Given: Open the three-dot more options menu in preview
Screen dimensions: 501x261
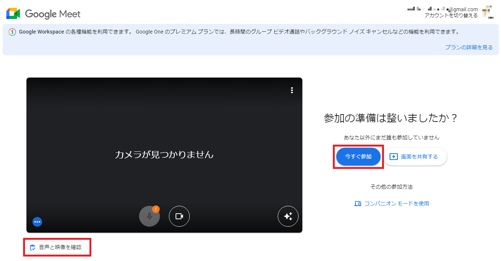Looking at the screenshot, I should pos(292,90).
